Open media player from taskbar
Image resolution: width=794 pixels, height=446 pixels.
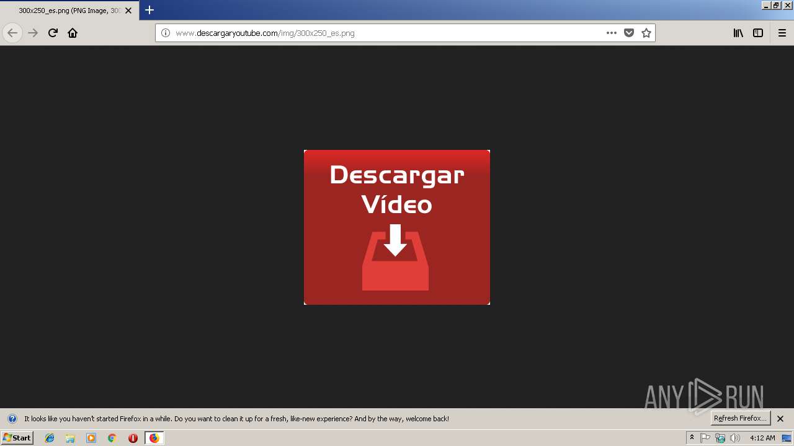(x=91, y=438)
